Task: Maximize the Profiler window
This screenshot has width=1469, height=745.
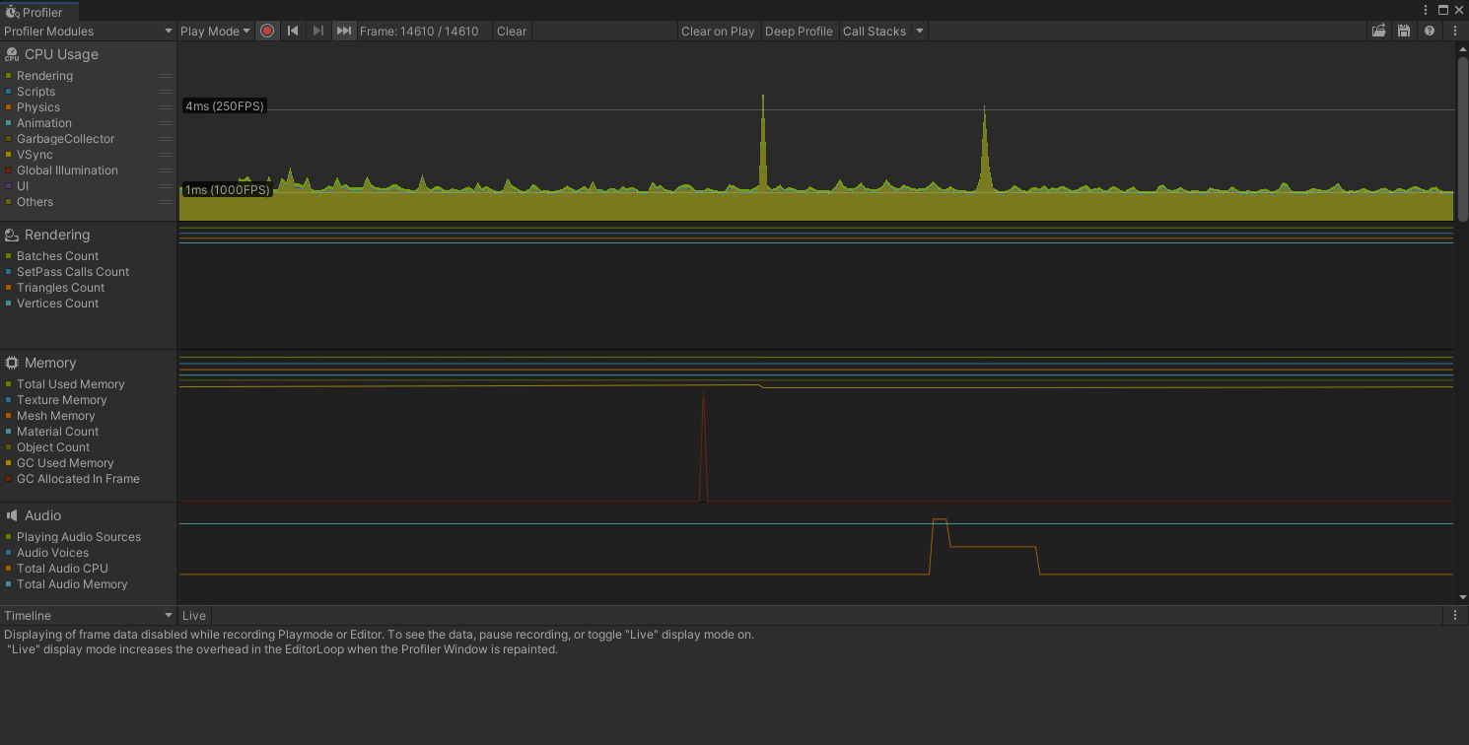Action: (x=1443, y=10)
